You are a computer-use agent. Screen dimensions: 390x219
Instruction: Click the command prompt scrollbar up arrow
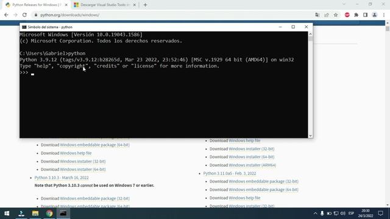coord(310,34)
